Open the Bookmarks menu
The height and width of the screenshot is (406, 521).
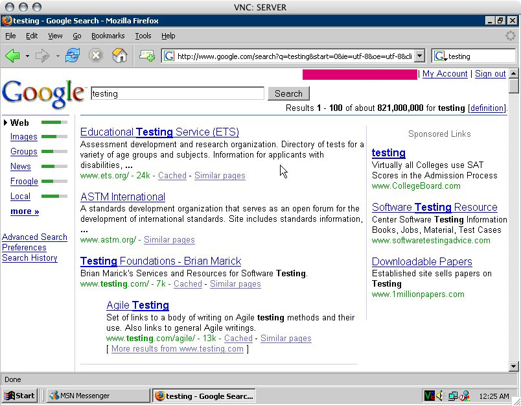108,36
